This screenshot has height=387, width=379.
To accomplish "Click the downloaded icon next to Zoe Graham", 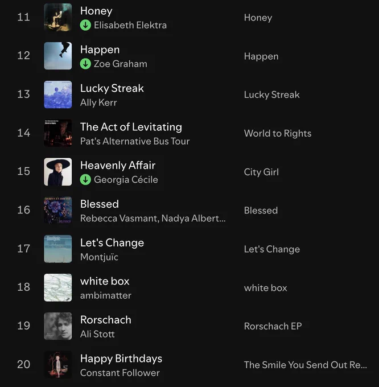I will click(x=85, y=64).
